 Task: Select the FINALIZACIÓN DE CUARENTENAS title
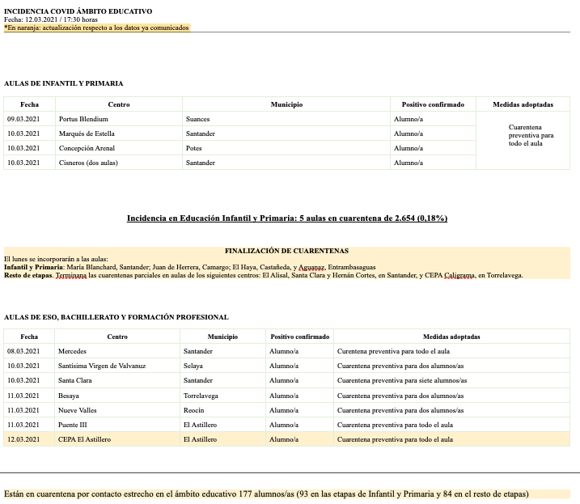286,251
